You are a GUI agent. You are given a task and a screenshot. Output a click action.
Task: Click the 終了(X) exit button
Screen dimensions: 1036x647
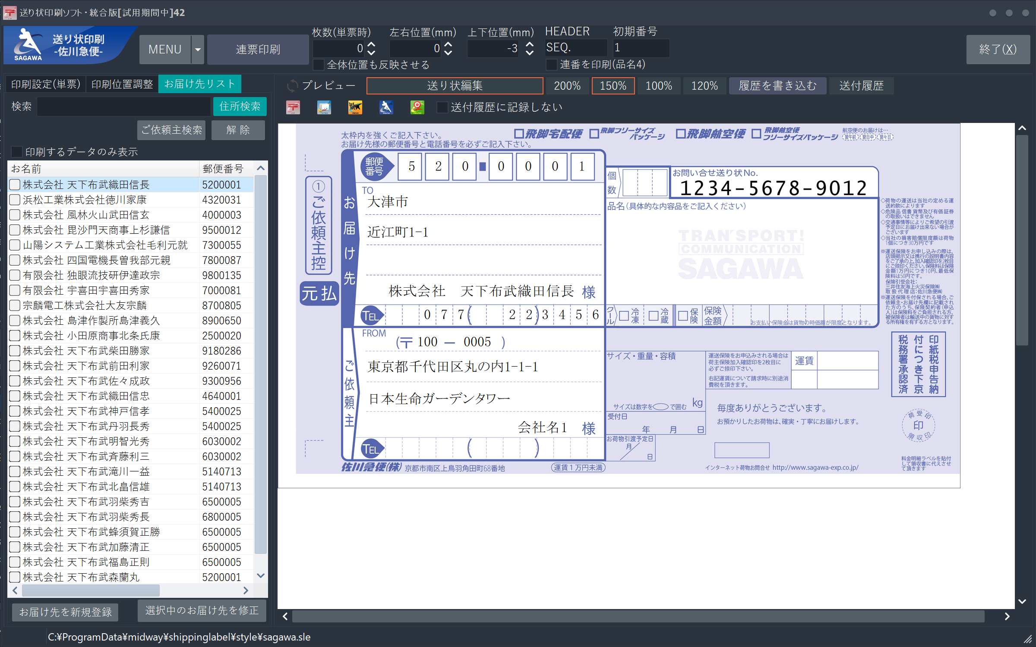pyautogui.click(x=998, y=49)
